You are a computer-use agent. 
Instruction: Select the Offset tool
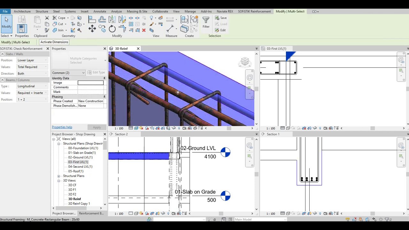click(x=102, y=19)
